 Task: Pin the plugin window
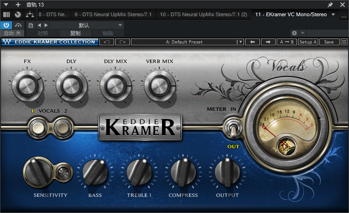click(330, 5)
